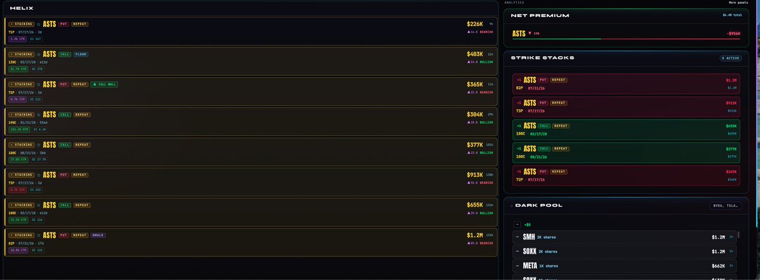Image resolution: width=760 pixels, height=280 pixels.
Task: Click the dash icon beside SOXX $1.2M
Action: [517, 252]
